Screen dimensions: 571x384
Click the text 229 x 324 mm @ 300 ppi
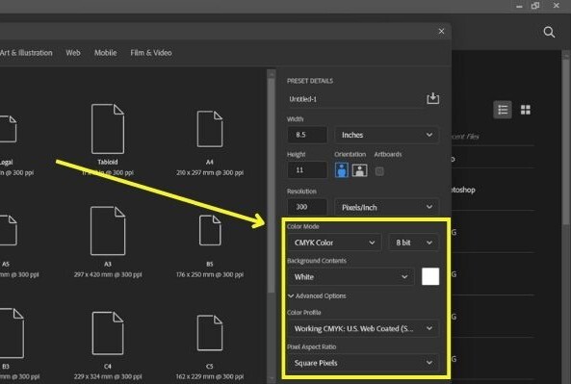[108, 376]
